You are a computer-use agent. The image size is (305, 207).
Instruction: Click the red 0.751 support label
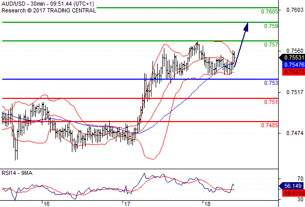(x=271, y=102)
